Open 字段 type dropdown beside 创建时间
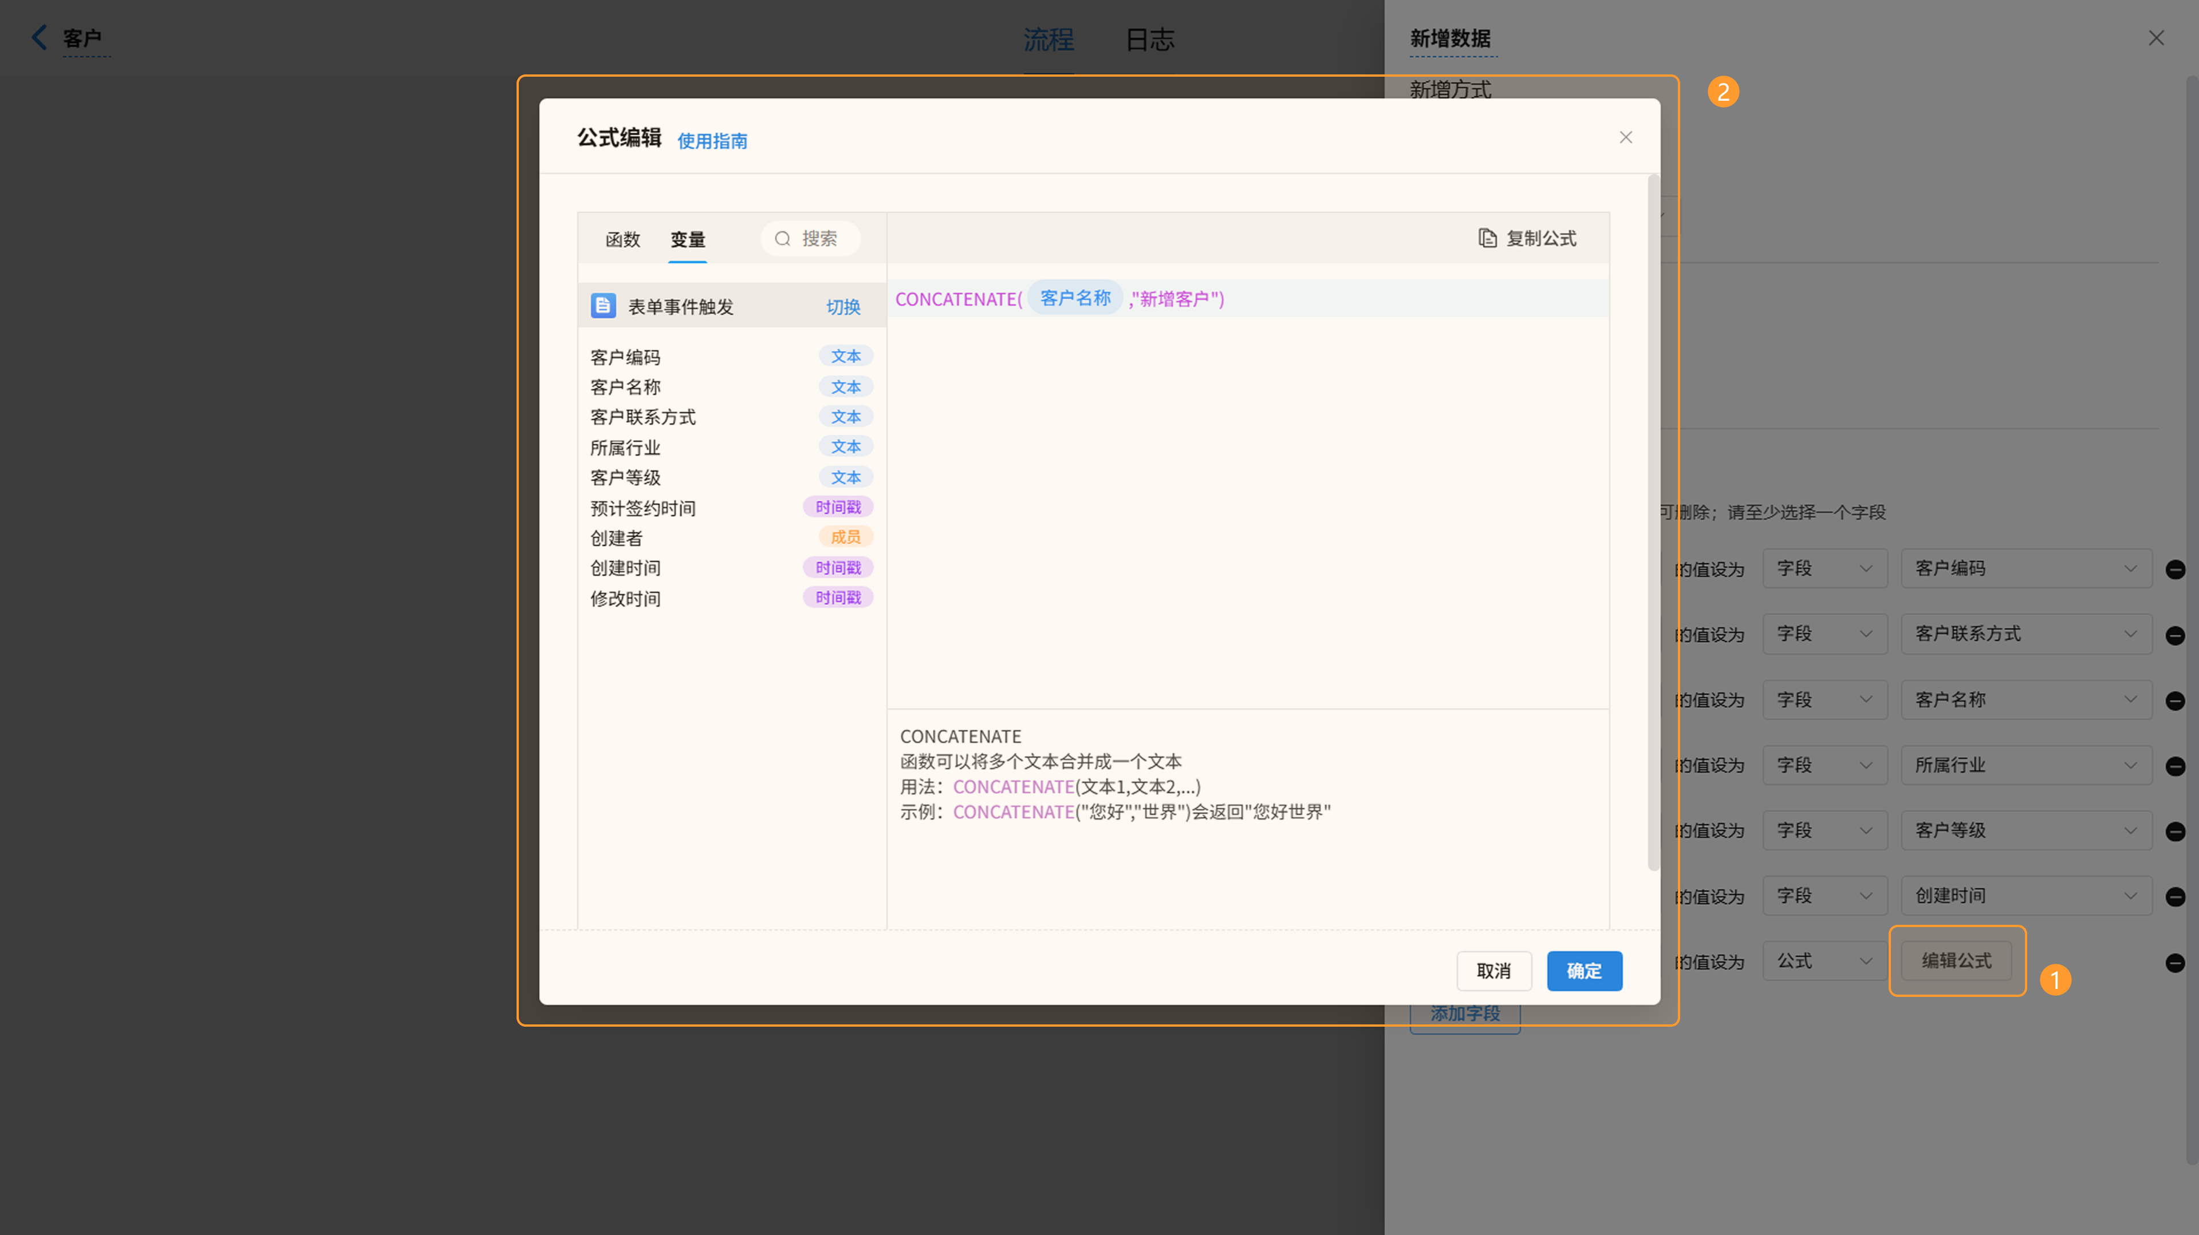 click(x=1825, y=896)
